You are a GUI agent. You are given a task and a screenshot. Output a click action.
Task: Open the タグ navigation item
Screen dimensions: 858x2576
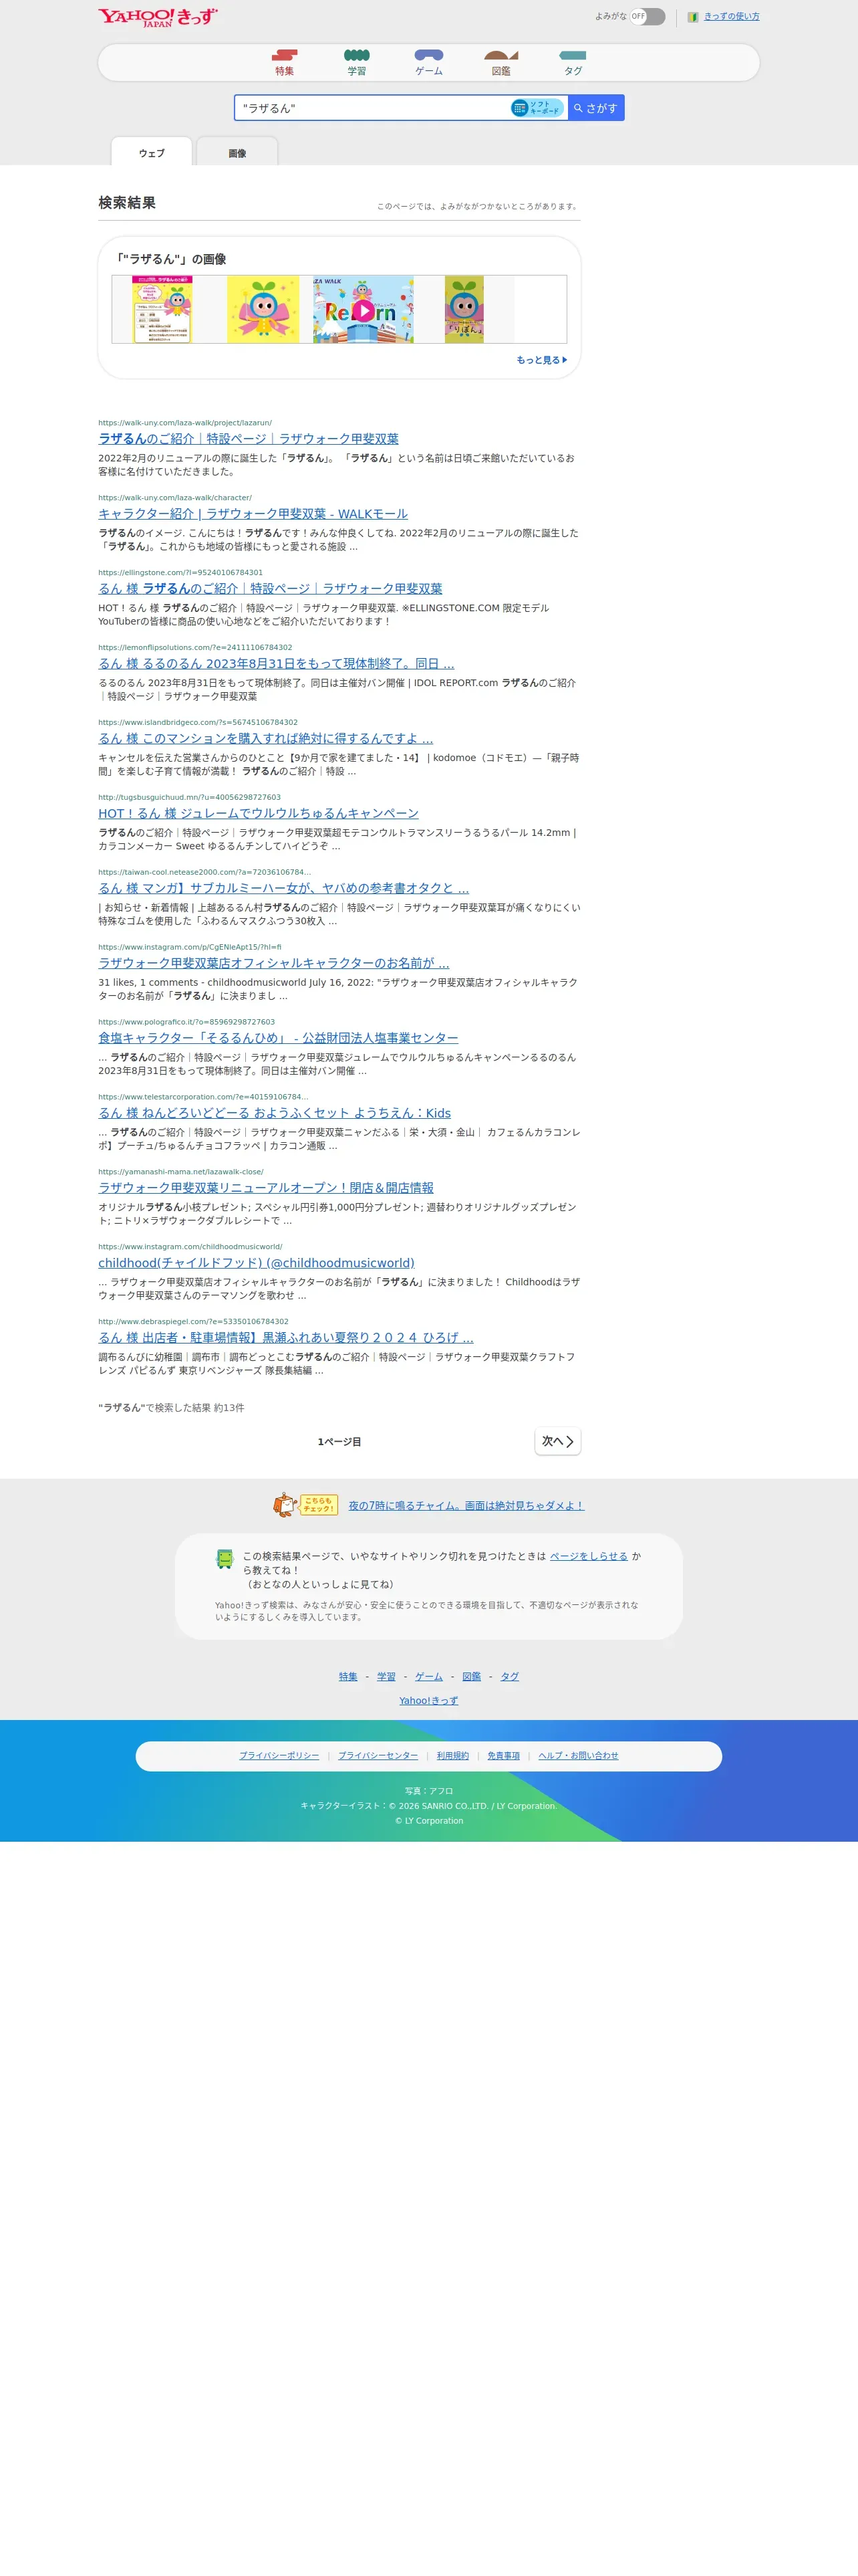tap(573, 63)
